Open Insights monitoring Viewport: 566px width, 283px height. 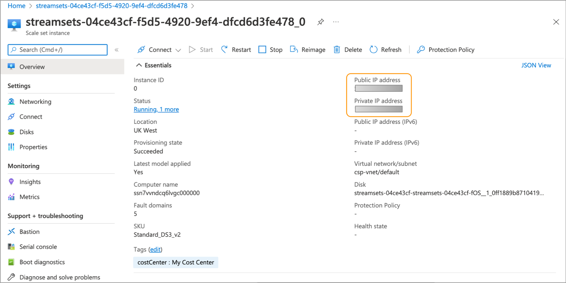click(x=30, y=182)
